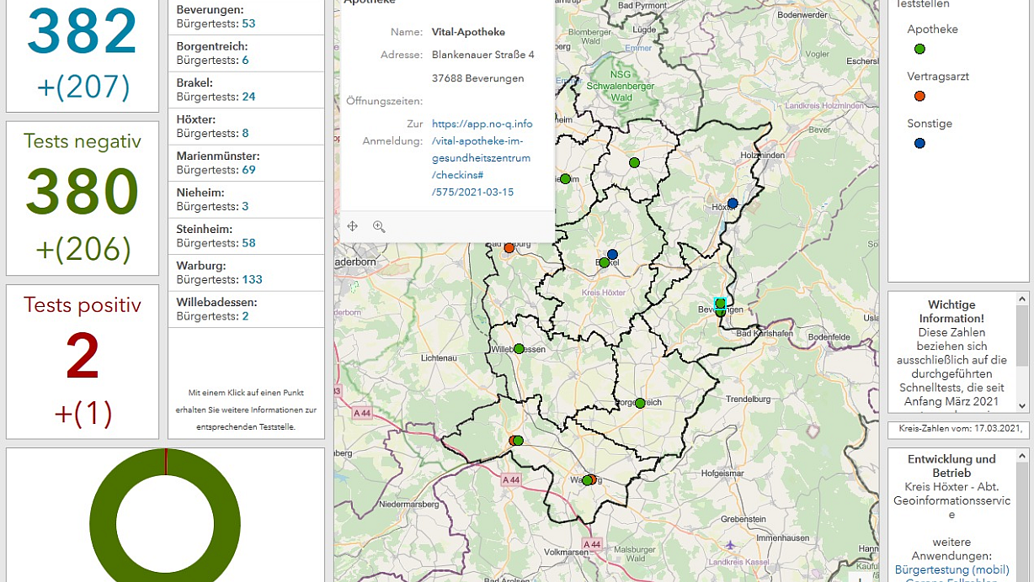Click the green Apotheke legend symbol

[x=919, y=49]
